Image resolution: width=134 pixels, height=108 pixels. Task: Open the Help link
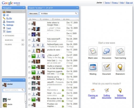point(122,3)
